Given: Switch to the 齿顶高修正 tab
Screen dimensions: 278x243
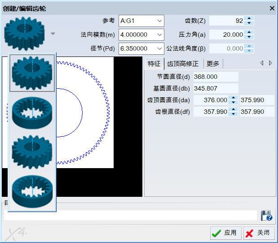Looking at the screenshot, I should [x=184, y=64].
